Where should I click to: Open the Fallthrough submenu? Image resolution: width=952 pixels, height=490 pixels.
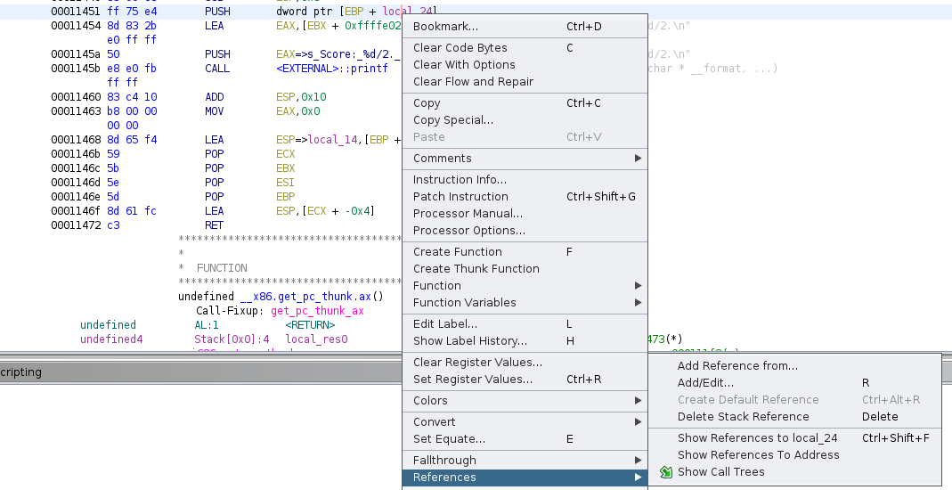525,461
